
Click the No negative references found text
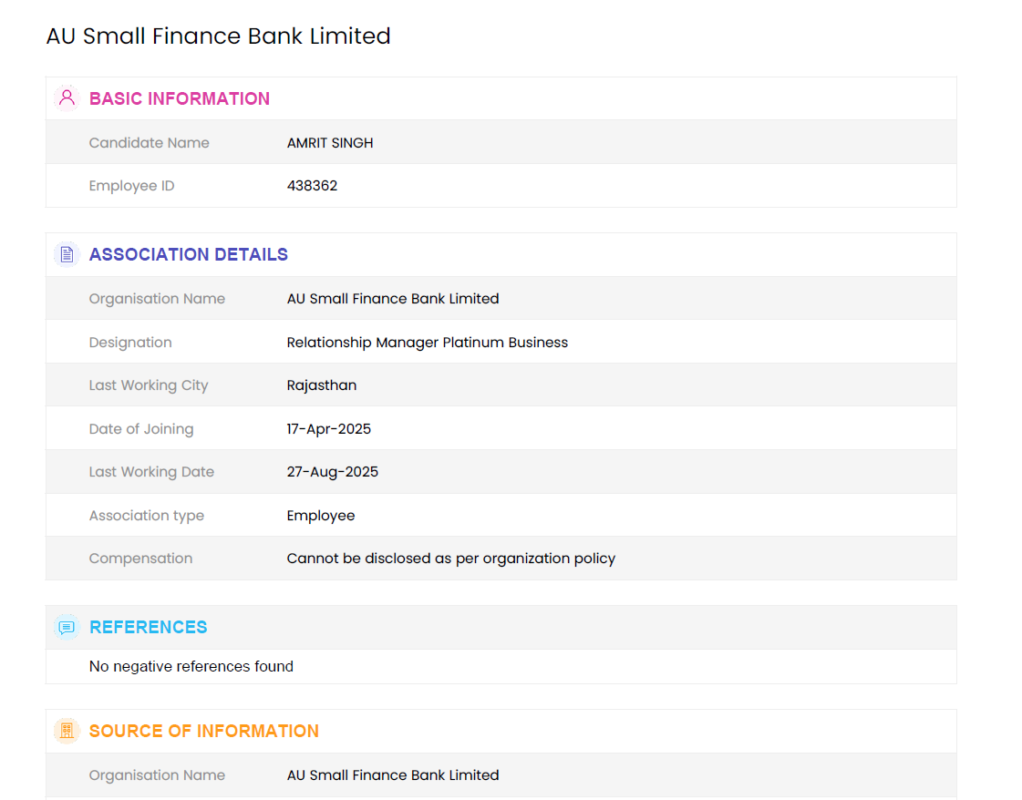coord(191,667)
